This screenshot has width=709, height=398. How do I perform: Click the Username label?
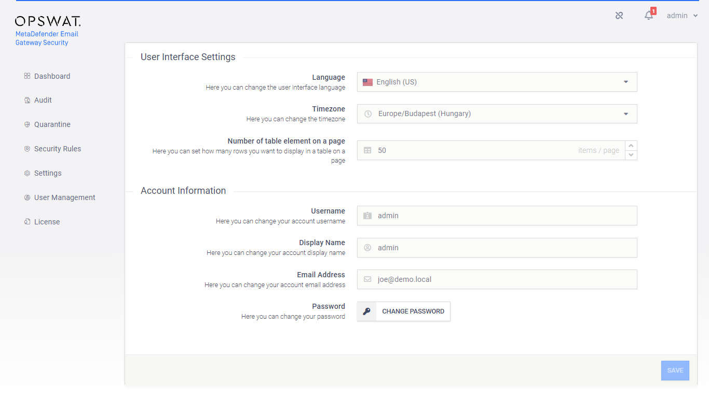pos(328,211)
